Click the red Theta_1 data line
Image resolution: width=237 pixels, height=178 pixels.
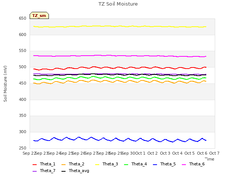click(x=120, y=67)
